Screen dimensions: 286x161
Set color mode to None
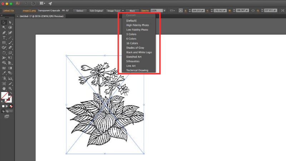pos(11,106)
